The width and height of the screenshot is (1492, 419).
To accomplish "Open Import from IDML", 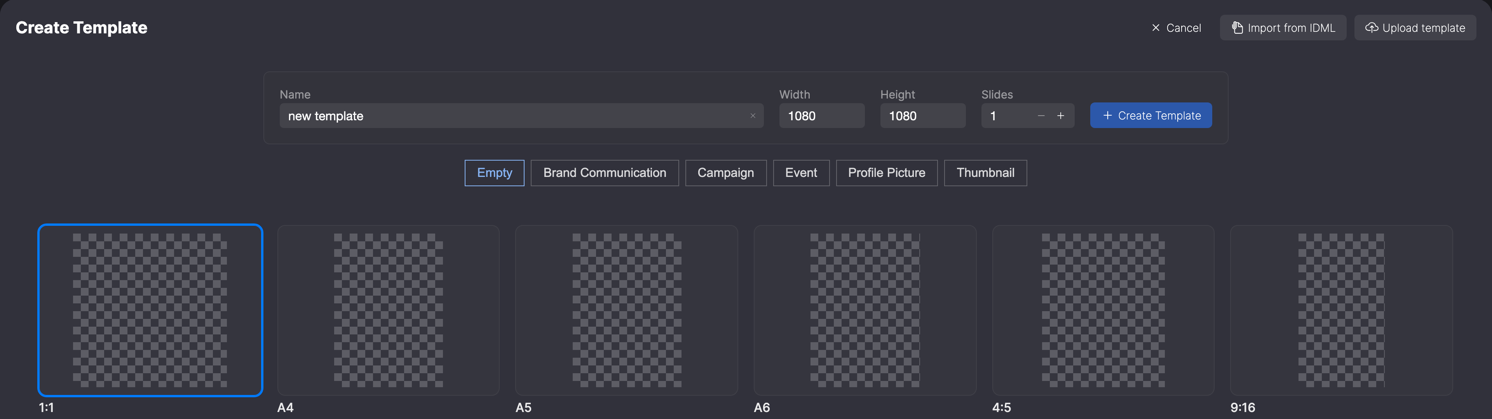I will point(1283,28).
